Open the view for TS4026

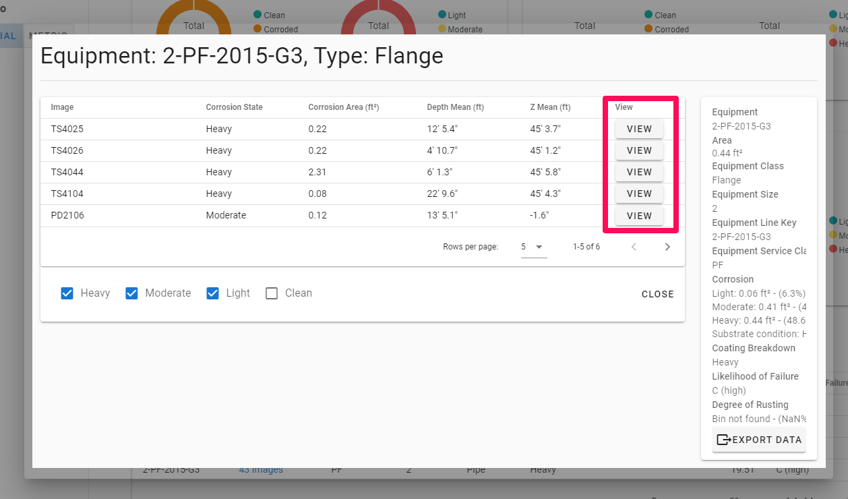(639, 150)
